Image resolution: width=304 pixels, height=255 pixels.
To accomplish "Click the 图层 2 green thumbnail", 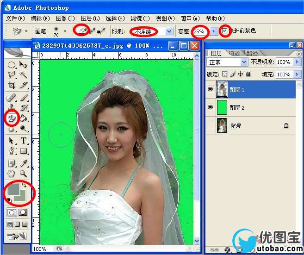I will [222, 107].
